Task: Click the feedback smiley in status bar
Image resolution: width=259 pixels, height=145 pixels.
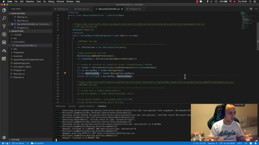Action: pyautogui.click(x=251, y=143)
